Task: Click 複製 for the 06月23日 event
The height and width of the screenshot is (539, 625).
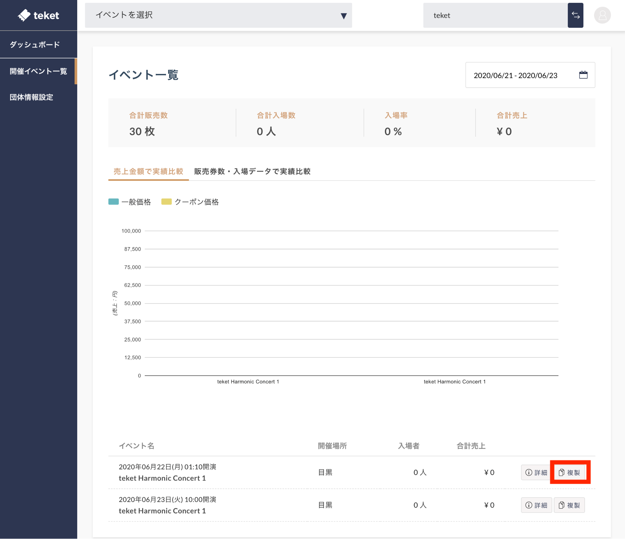Action: pyautogui.click(x=569, y=505)
